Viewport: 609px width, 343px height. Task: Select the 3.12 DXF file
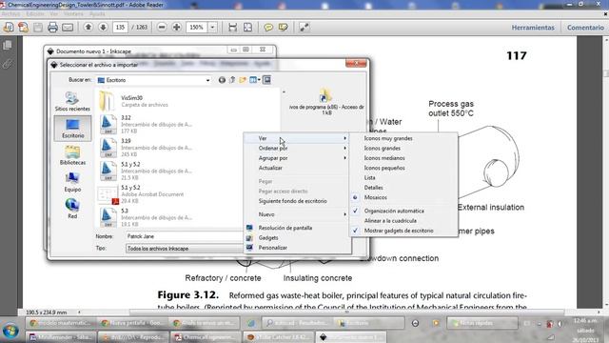pos(146,125)
